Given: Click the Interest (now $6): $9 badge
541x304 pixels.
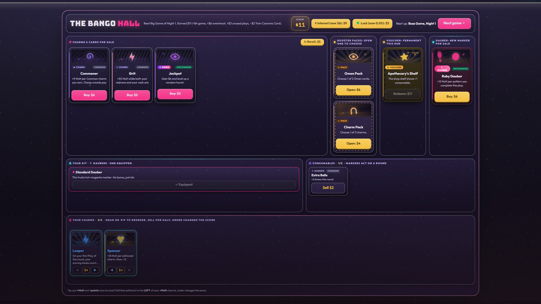Looking at the screenshot, I should (331, 23).
